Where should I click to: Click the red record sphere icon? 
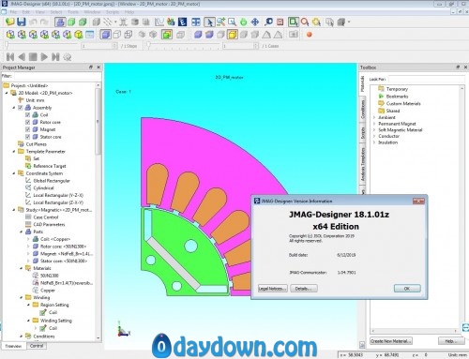point(310,35)
